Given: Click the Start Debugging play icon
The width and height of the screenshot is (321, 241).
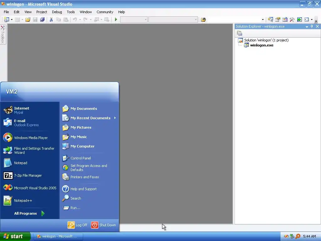Looking at the screenshot, I should click(x=116, y=19).
